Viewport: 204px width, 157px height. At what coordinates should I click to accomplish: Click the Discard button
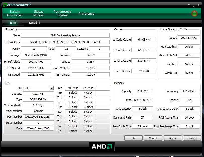click(x=192, y=138)
